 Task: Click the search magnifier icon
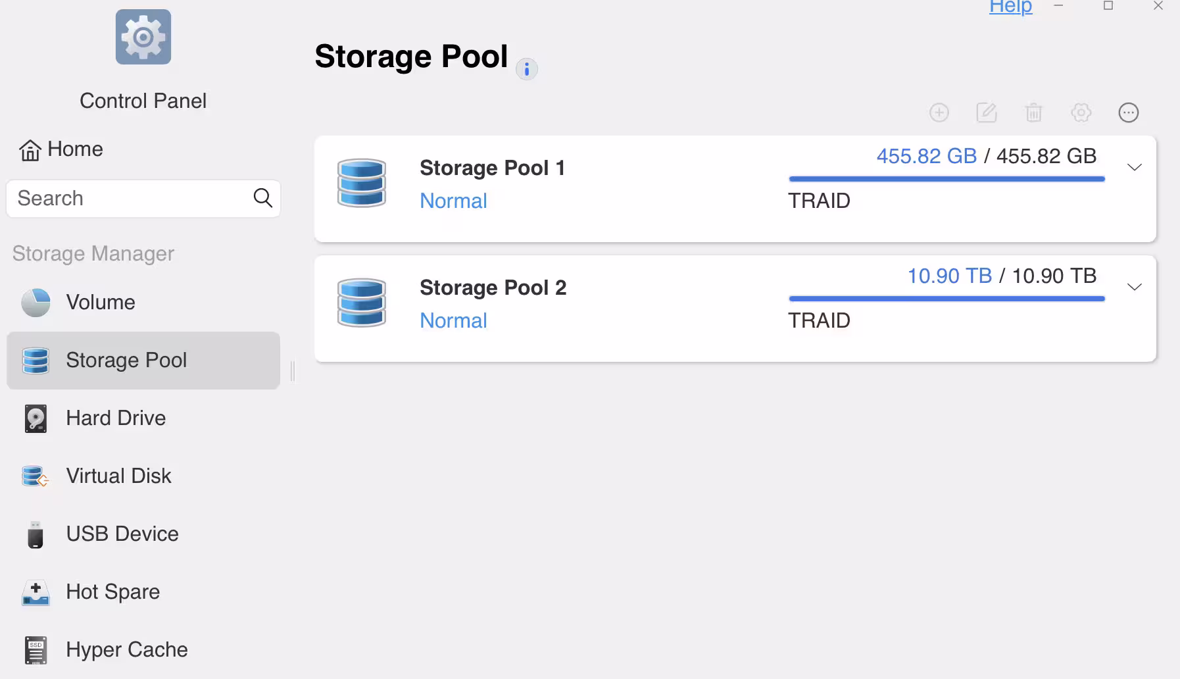[x=262, y=198]
